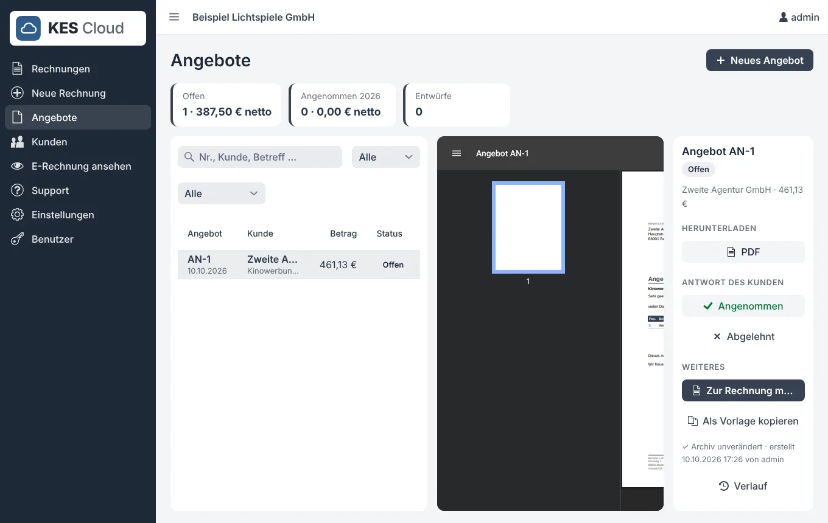828x523 pixels.
Task: Download the offer as PDF
Action: (x=743, y=252)
